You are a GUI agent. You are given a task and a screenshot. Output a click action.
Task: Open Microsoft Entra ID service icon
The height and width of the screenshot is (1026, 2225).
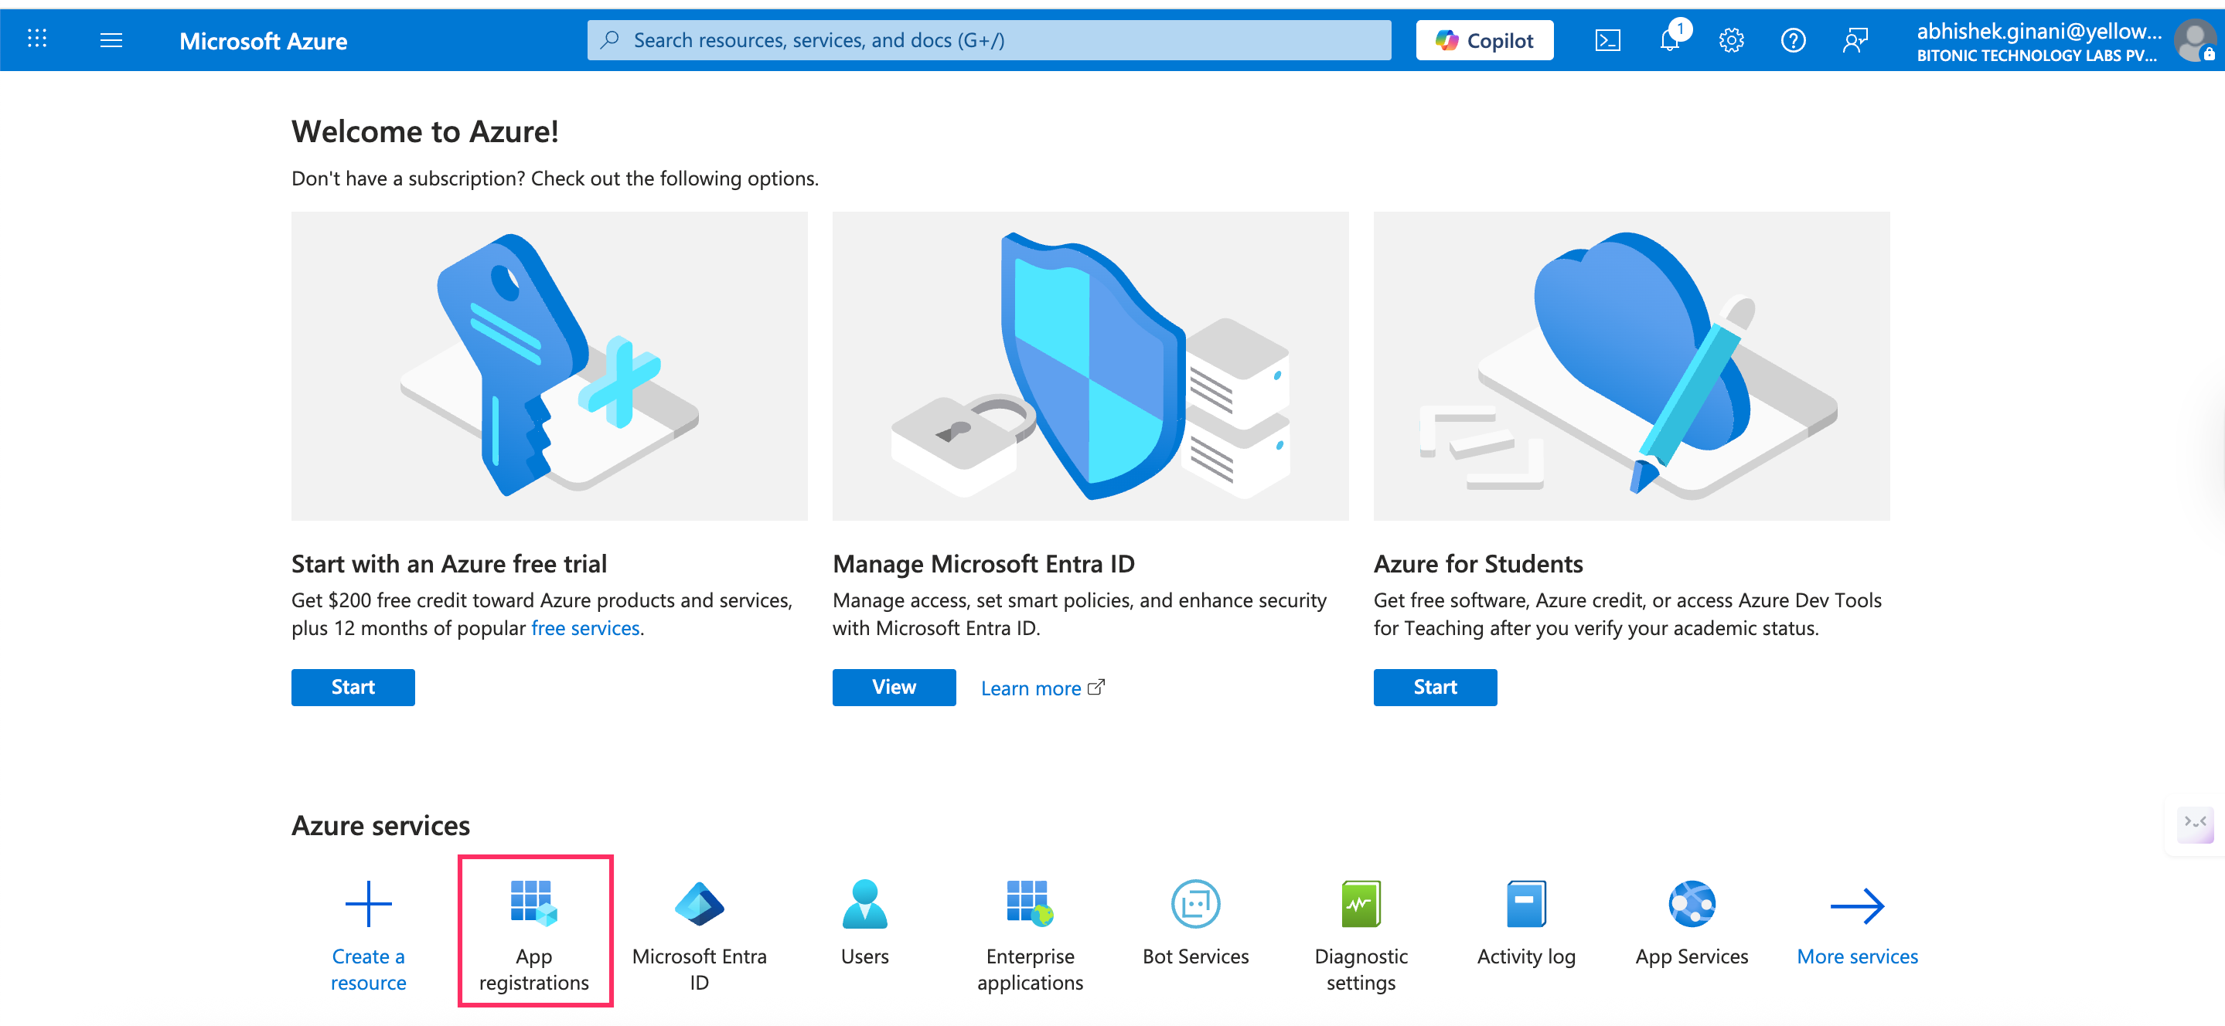(x=700, y=903)
